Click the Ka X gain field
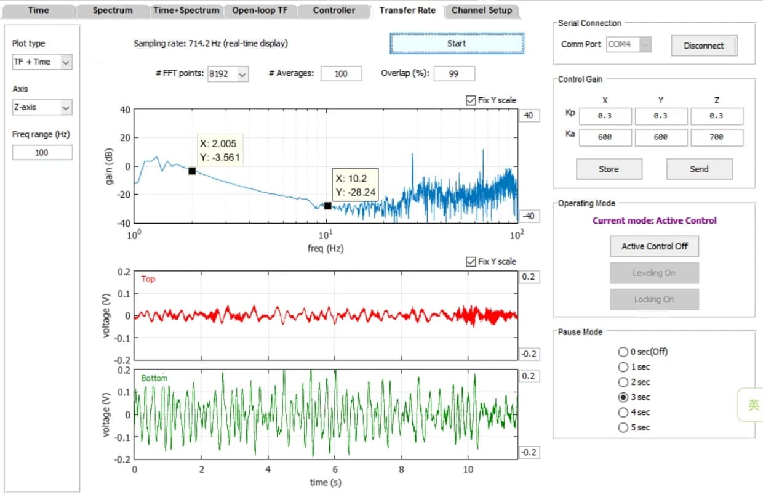 (x=605, y=137)
